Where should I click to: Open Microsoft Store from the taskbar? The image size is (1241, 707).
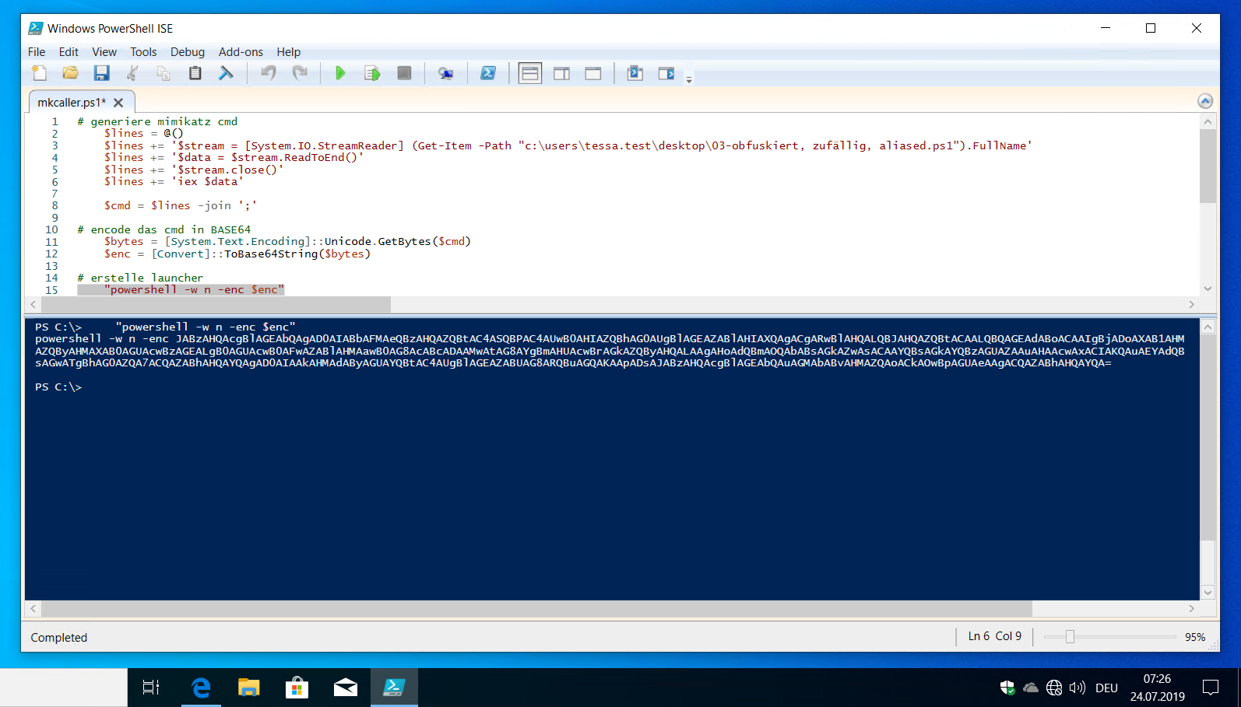point(297,688)
